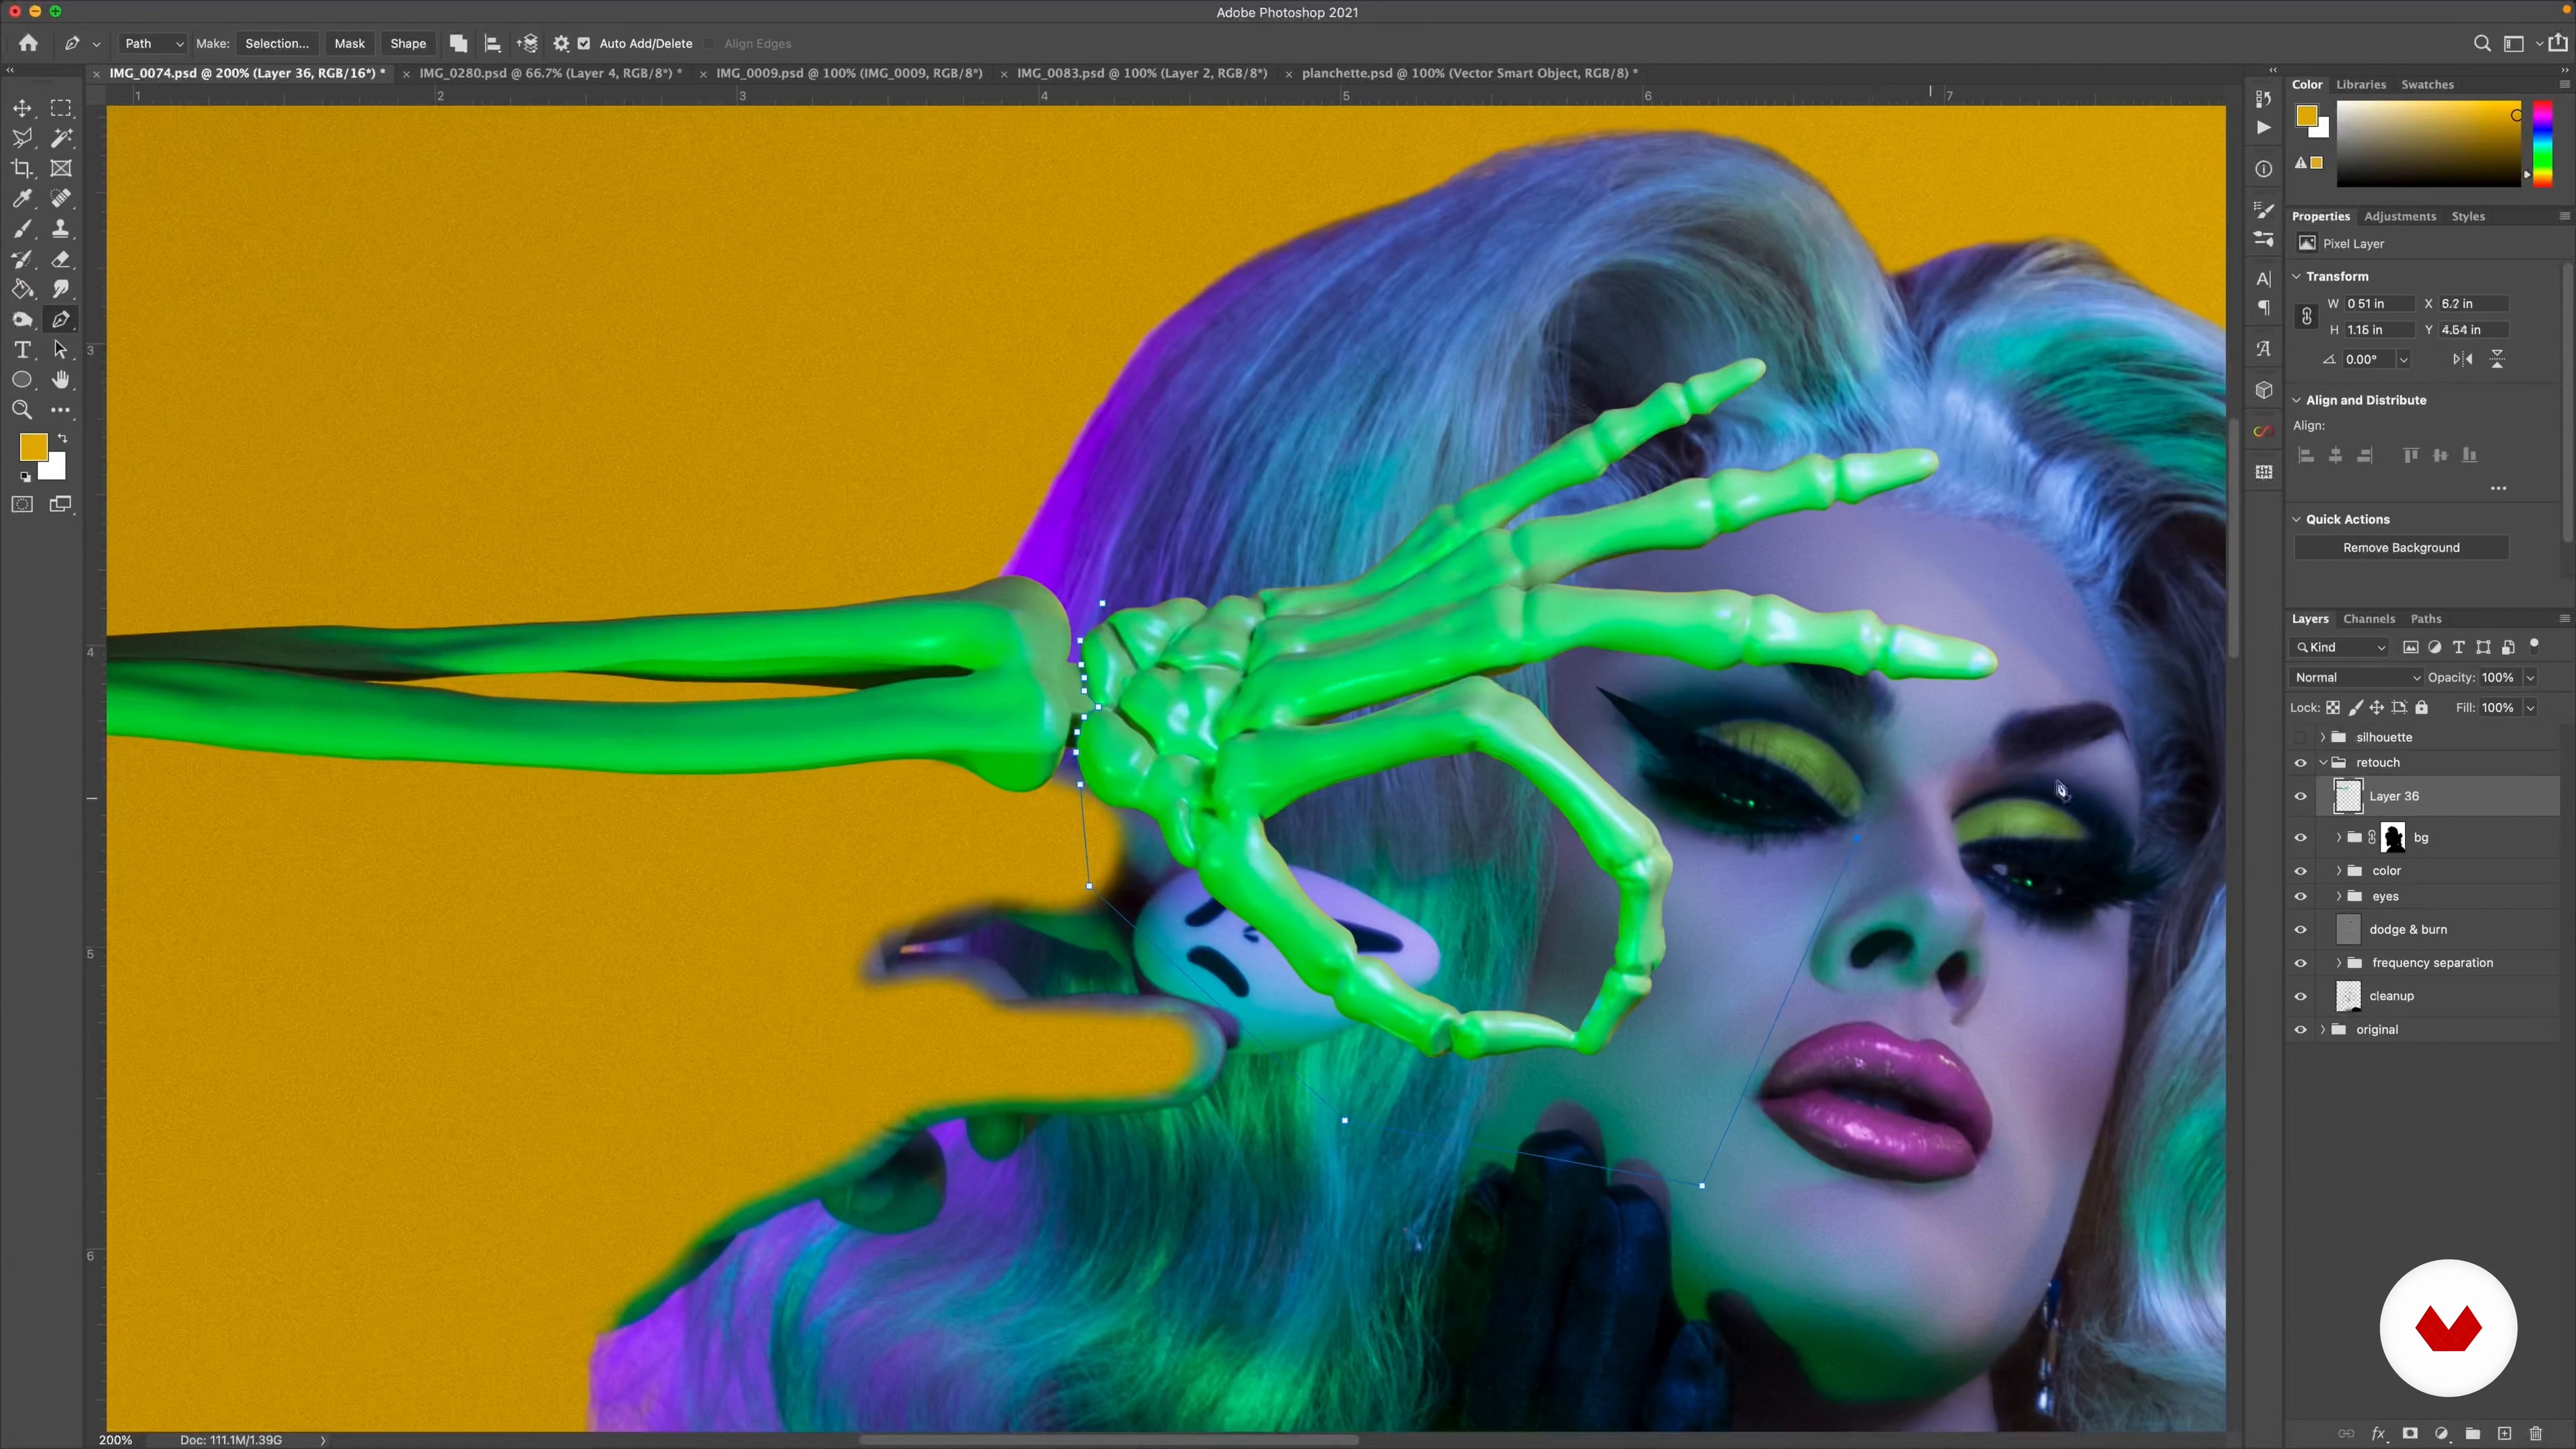
Task: Click Remove Background button
Action: pos(2400,547)
